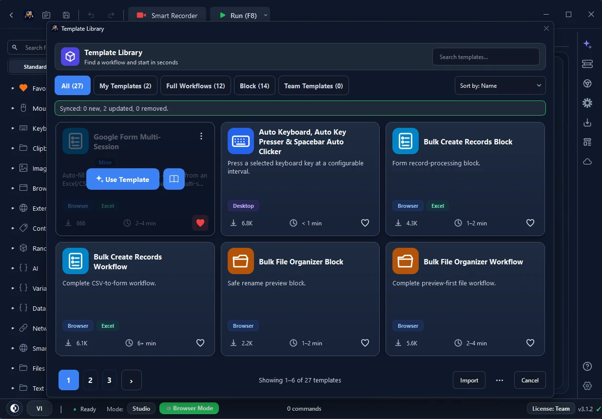Open three-dot menu on Google Form card
602x419 pixels.
201,136
